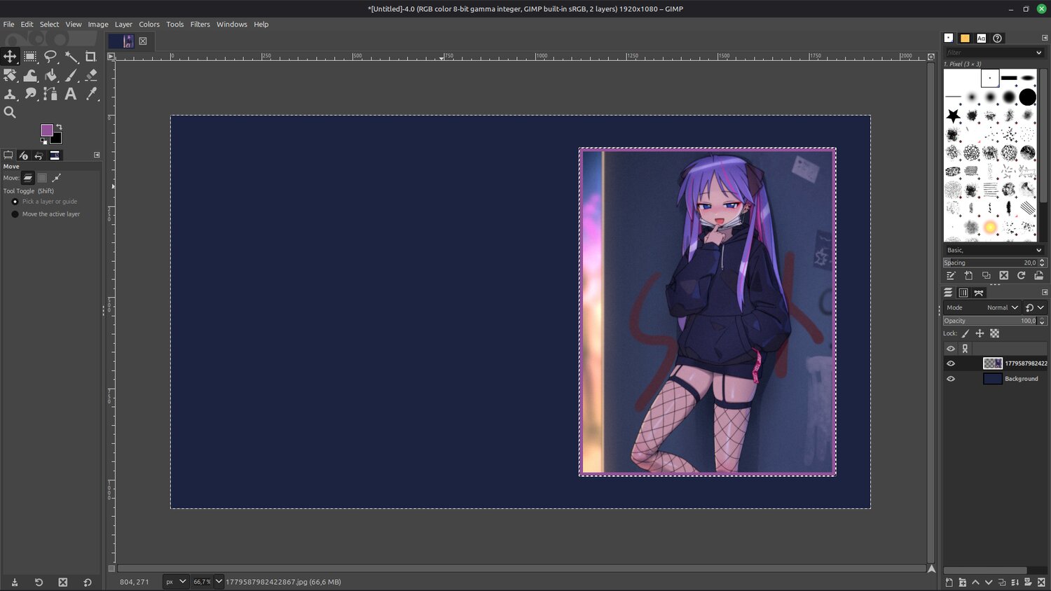Viewport: 1051px width, 591px height.
Task: Open the Layer menu
Action: (123, 24)
